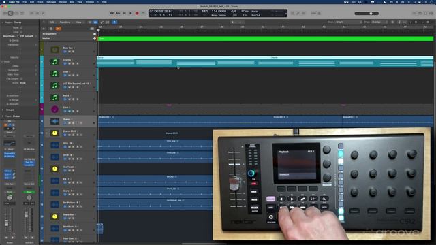
Task: Open the Snap dropdown set to Smart
Action: click(x=349, y=22)
